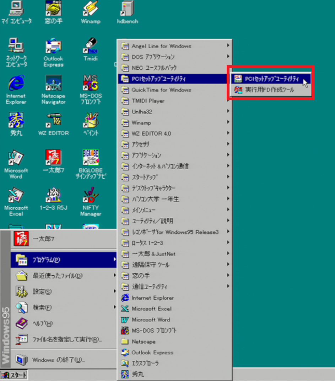Expand the 遠隔保守ツール program group
The height and width of the screenshot is (381, 335).
(x=175, y=265)
